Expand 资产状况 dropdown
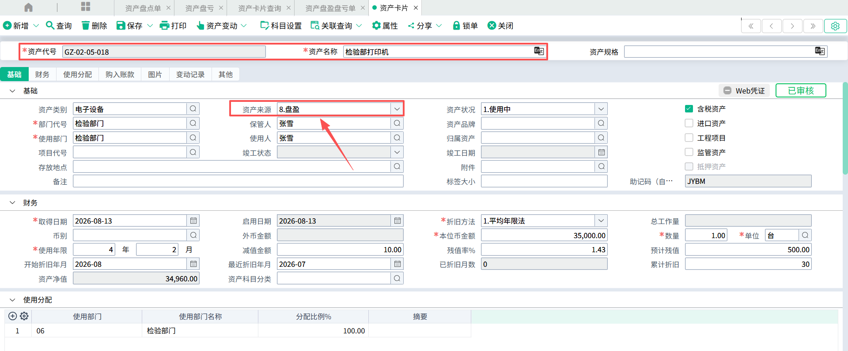 (x=601, y=109)
